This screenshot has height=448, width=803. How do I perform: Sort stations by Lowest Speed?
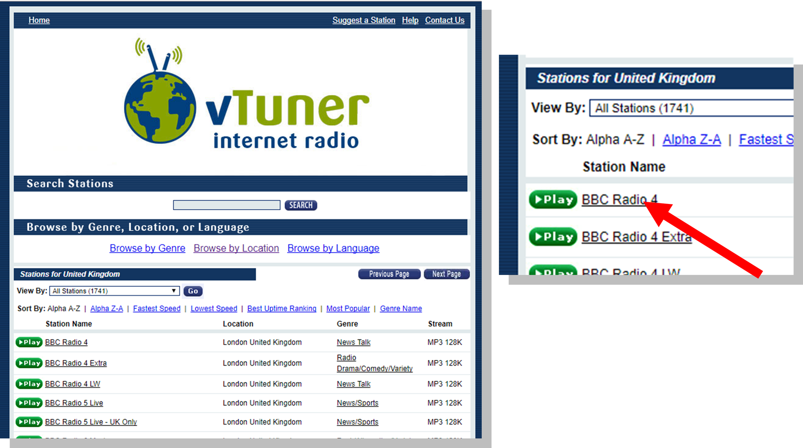214,308
